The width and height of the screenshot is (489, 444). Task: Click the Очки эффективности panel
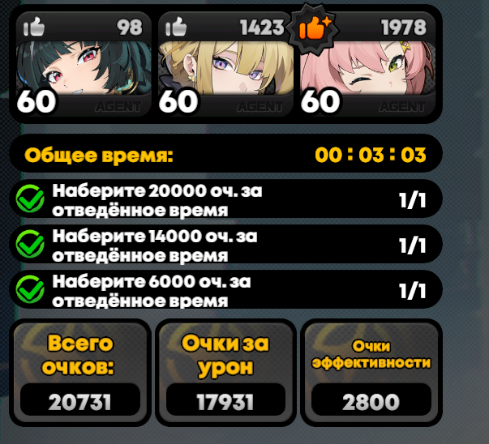[371, 373]
